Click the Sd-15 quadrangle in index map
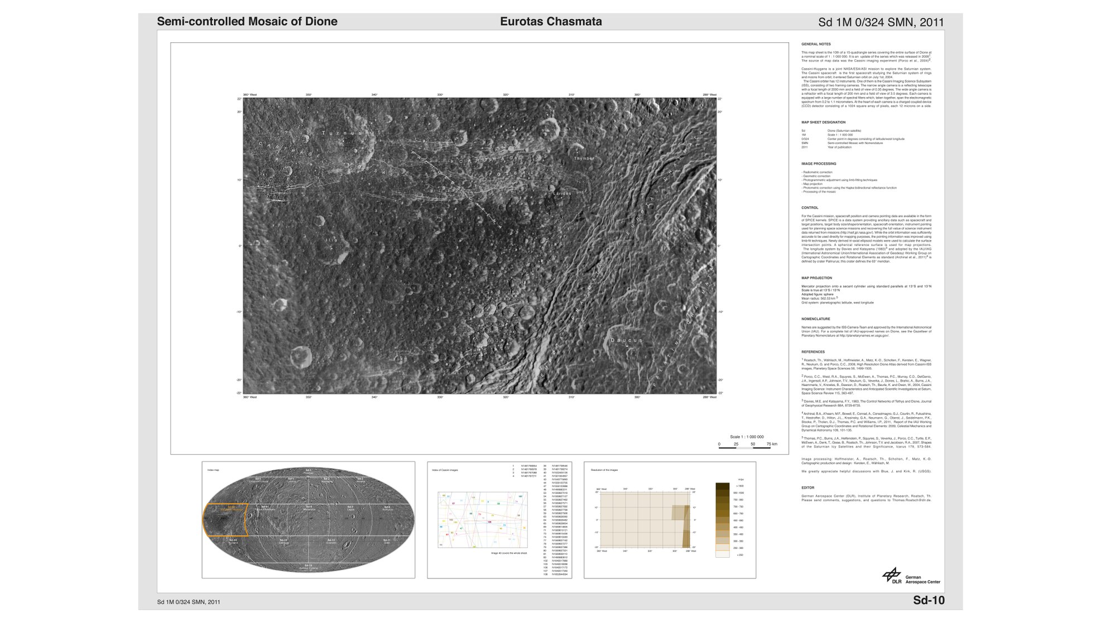This screenshot has height=627, width=1116. [309, 566]
